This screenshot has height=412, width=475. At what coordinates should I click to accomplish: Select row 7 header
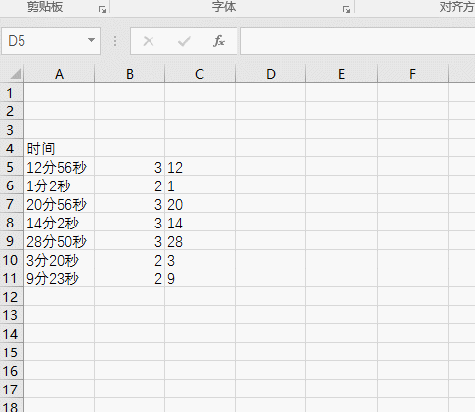(12, 204)
